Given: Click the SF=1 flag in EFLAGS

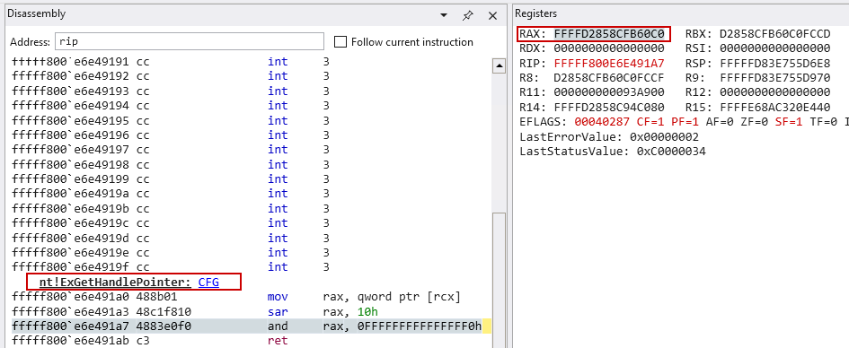Looking at the screenshot, I should (790, 122).
